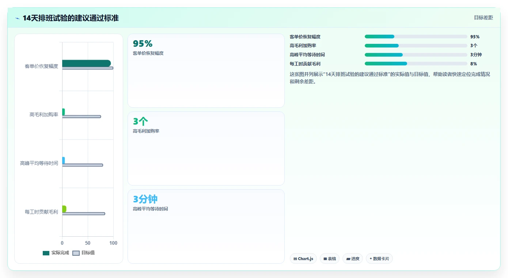Click the lime green 每工时贡献毛利 actual bar

click(x=64, y=209)
